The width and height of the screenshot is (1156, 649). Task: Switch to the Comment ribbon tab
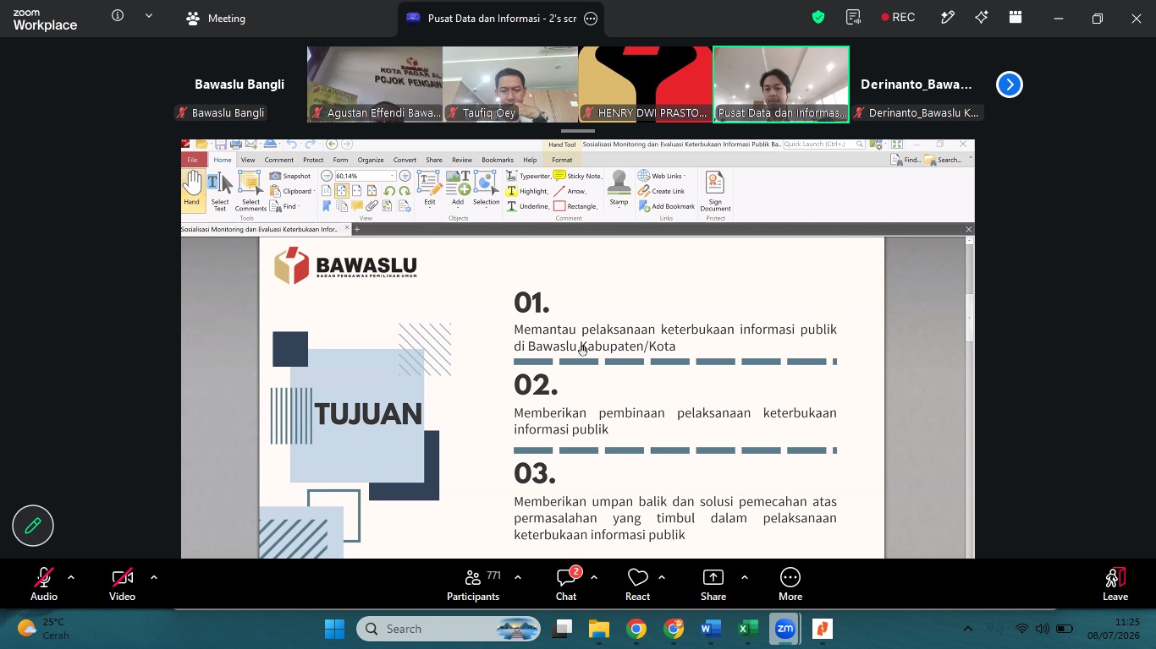(x=279, y=160)
